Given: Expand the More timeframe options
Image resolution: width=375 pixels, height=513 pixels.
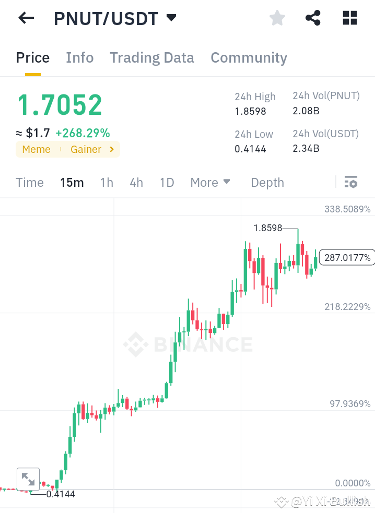Looking at the screenshot, I should click(x=210, y=183).
